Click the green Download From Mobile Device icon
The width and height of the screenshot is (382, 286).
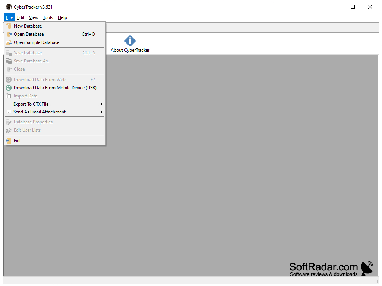click(x=9, y=87)
